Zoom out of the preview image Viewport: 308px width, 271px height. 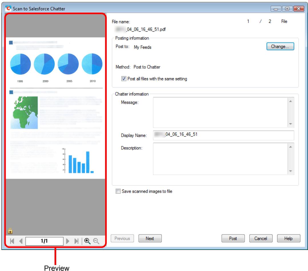click(96, 241)
